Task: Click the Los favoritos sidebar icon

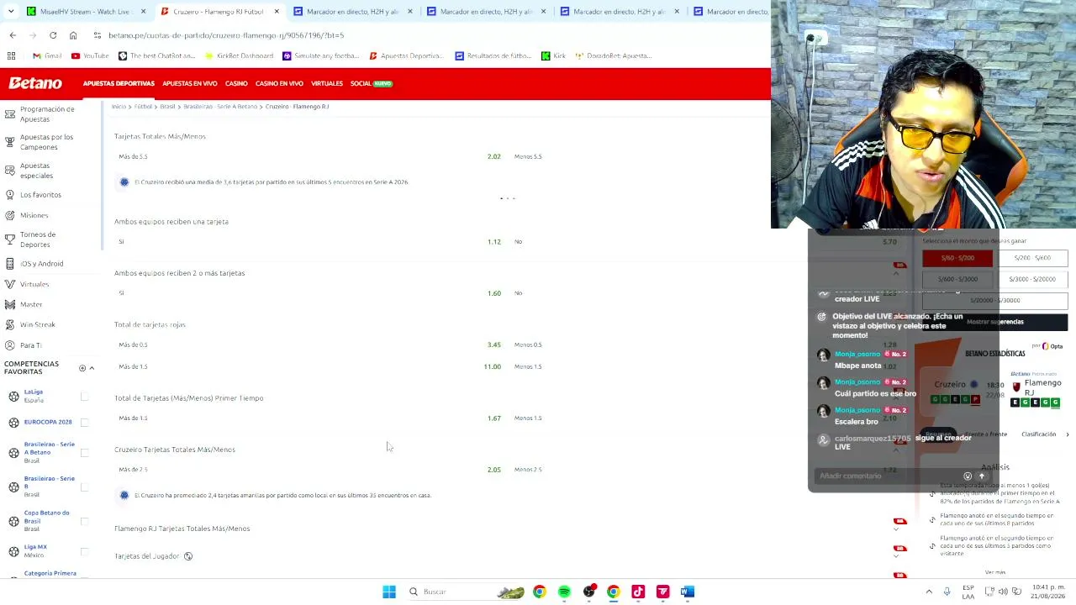Action: [x=10, y=194]
